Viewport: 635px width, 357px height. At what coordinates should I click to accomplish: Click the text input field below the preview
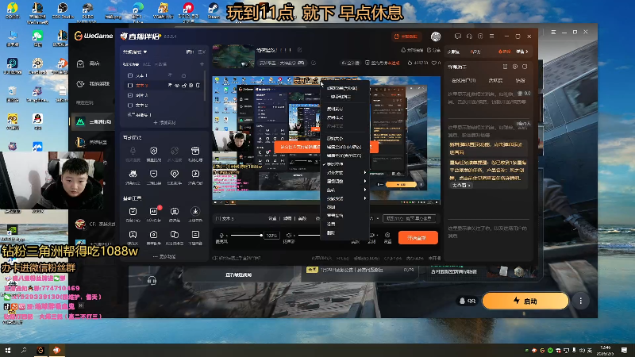409,219
